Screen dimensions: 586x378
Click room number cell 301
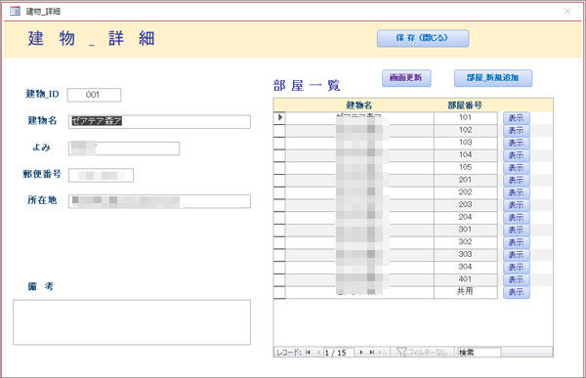tap(466, 230)
